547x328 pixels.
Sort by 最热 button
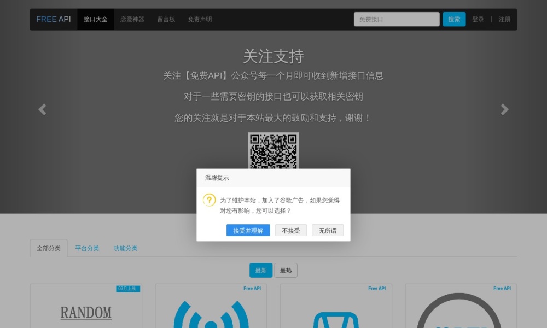286,271
